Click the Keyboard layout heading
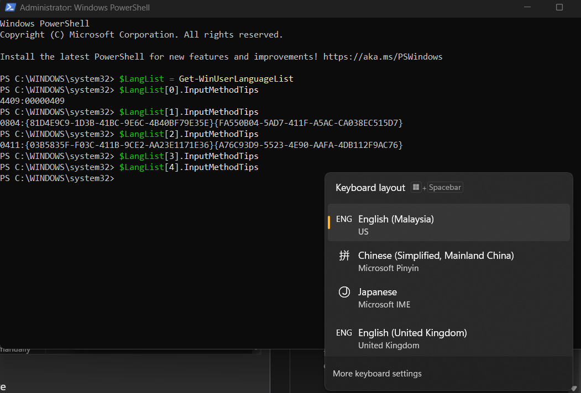Viewport: 581px width, 393px height. pos(370,188)
